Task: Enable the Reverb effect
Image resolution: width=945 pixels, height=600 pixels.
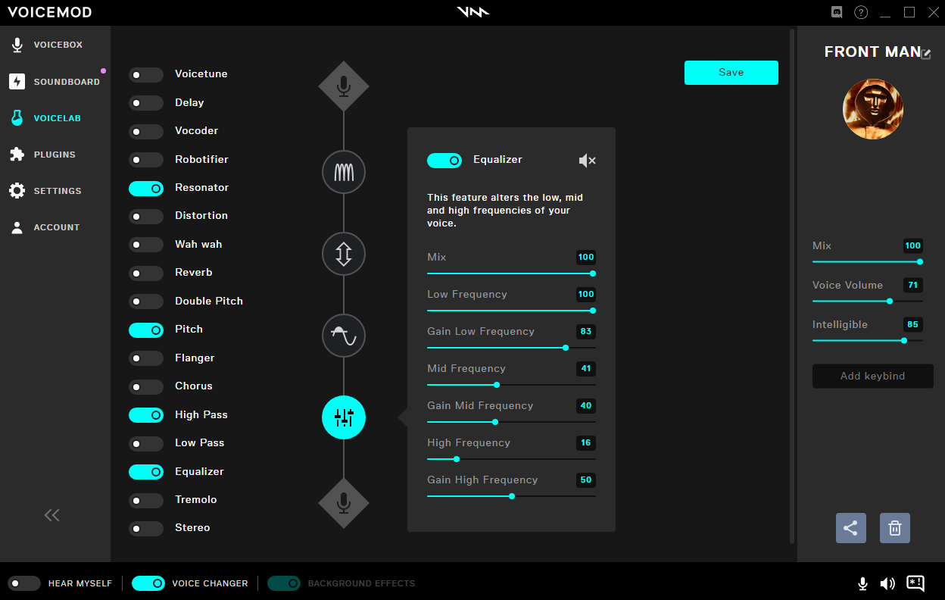Action: 146,273
